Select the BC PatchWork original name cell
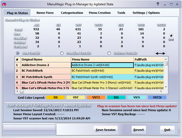Screen dimensions: 182x138 pos(46,71)
